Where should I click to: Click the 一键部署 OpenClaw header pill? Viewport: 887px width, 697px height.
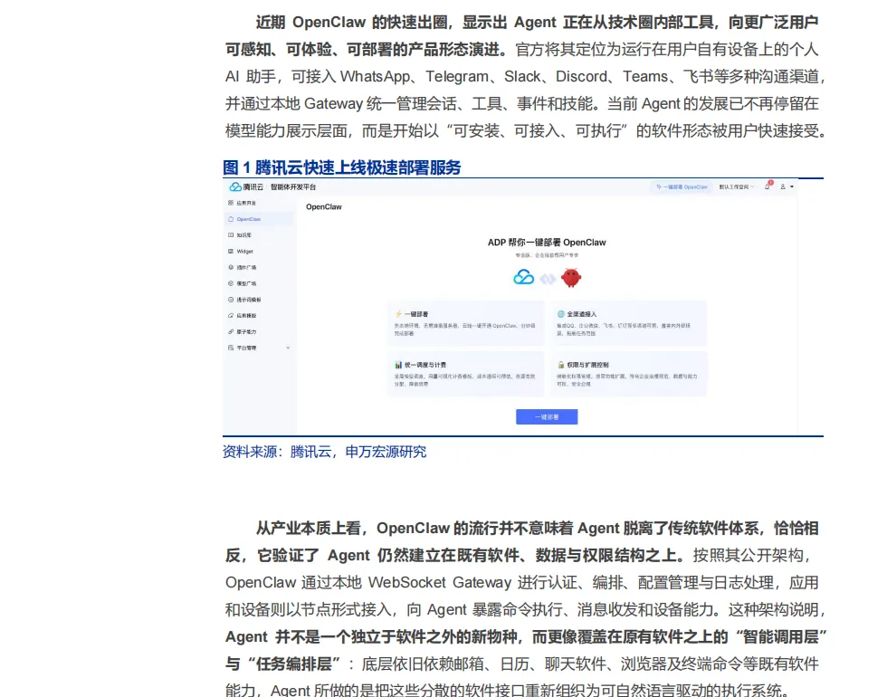coord(681,186)
